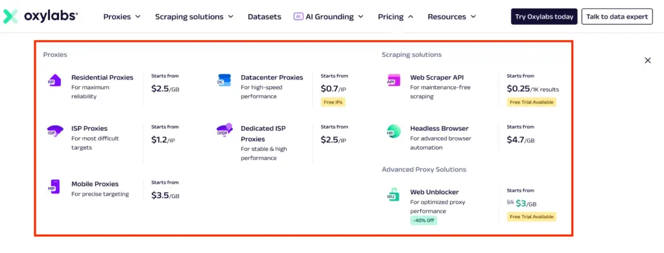Click the Web Scraper API icon
Image resolution: width=664 pixels, height=253 pixels.
click(394, 80)
